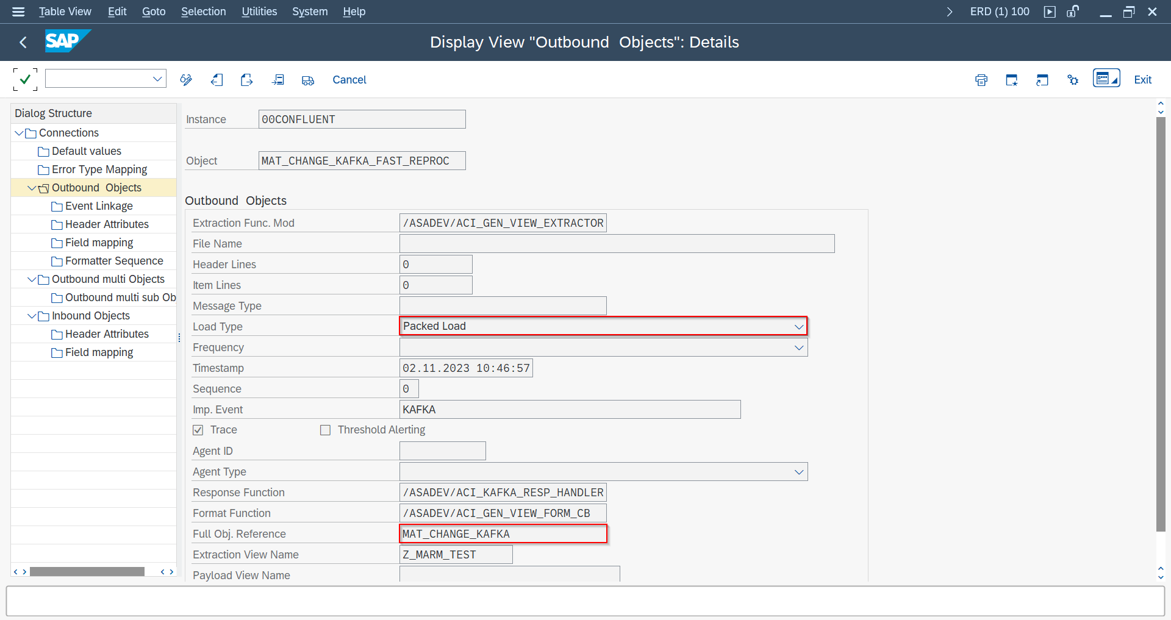This screenshot has width=1171, height=620.
Task: Click Error Type Mapping folder icon
Action: (43, 170)
